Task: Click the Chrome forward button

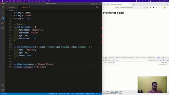Action: point(107,8)
